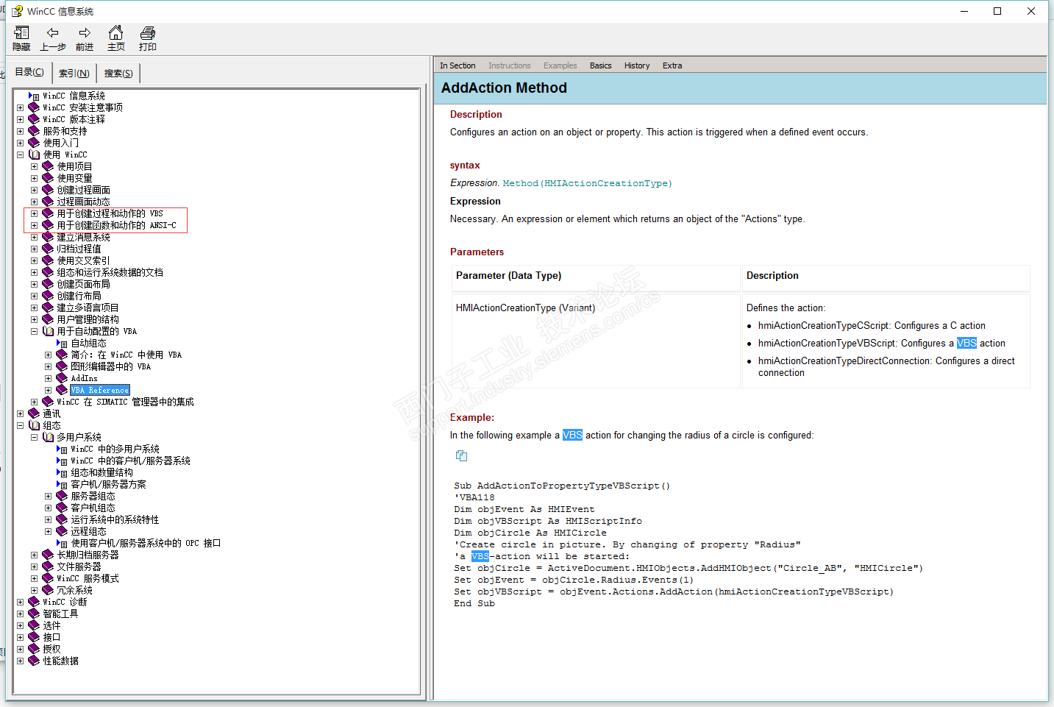This screenshot has height=707, width=1054.
Task: Open the 主页 home icon
Action: [x=115, y=33]
